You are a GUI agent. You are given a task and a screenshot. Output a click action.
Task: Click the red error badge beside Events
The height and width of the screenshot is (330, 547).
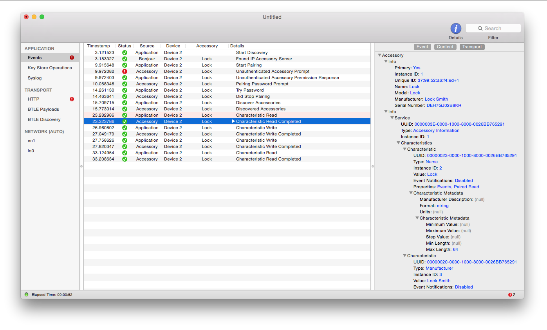(x=72, y=58)
